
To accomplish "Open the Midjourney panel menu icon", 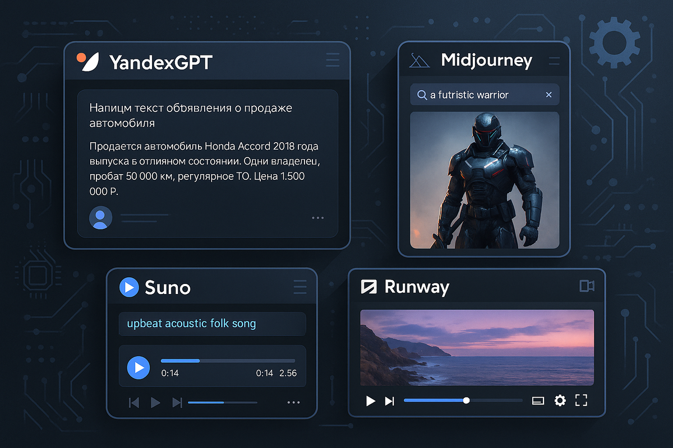I will point(554,60).
